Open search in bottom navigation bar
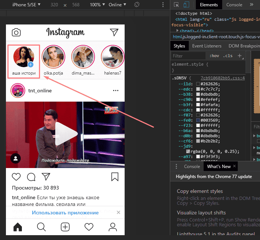Screen dimensions: 260x240 [x=41, y=226]
